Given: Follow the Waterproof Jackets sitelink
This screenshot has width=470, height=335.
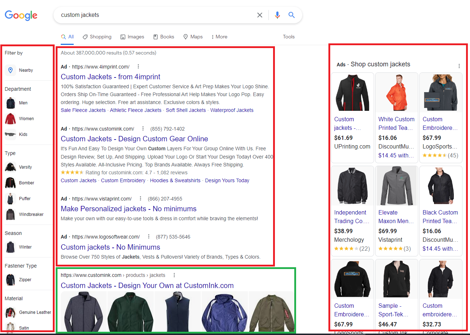Looking at the screenshot, I should (232, 110).
